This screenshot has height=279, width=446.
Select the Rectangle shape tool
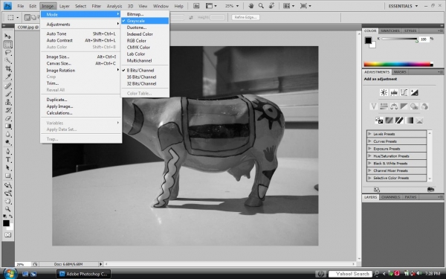(x=7, y=176)
